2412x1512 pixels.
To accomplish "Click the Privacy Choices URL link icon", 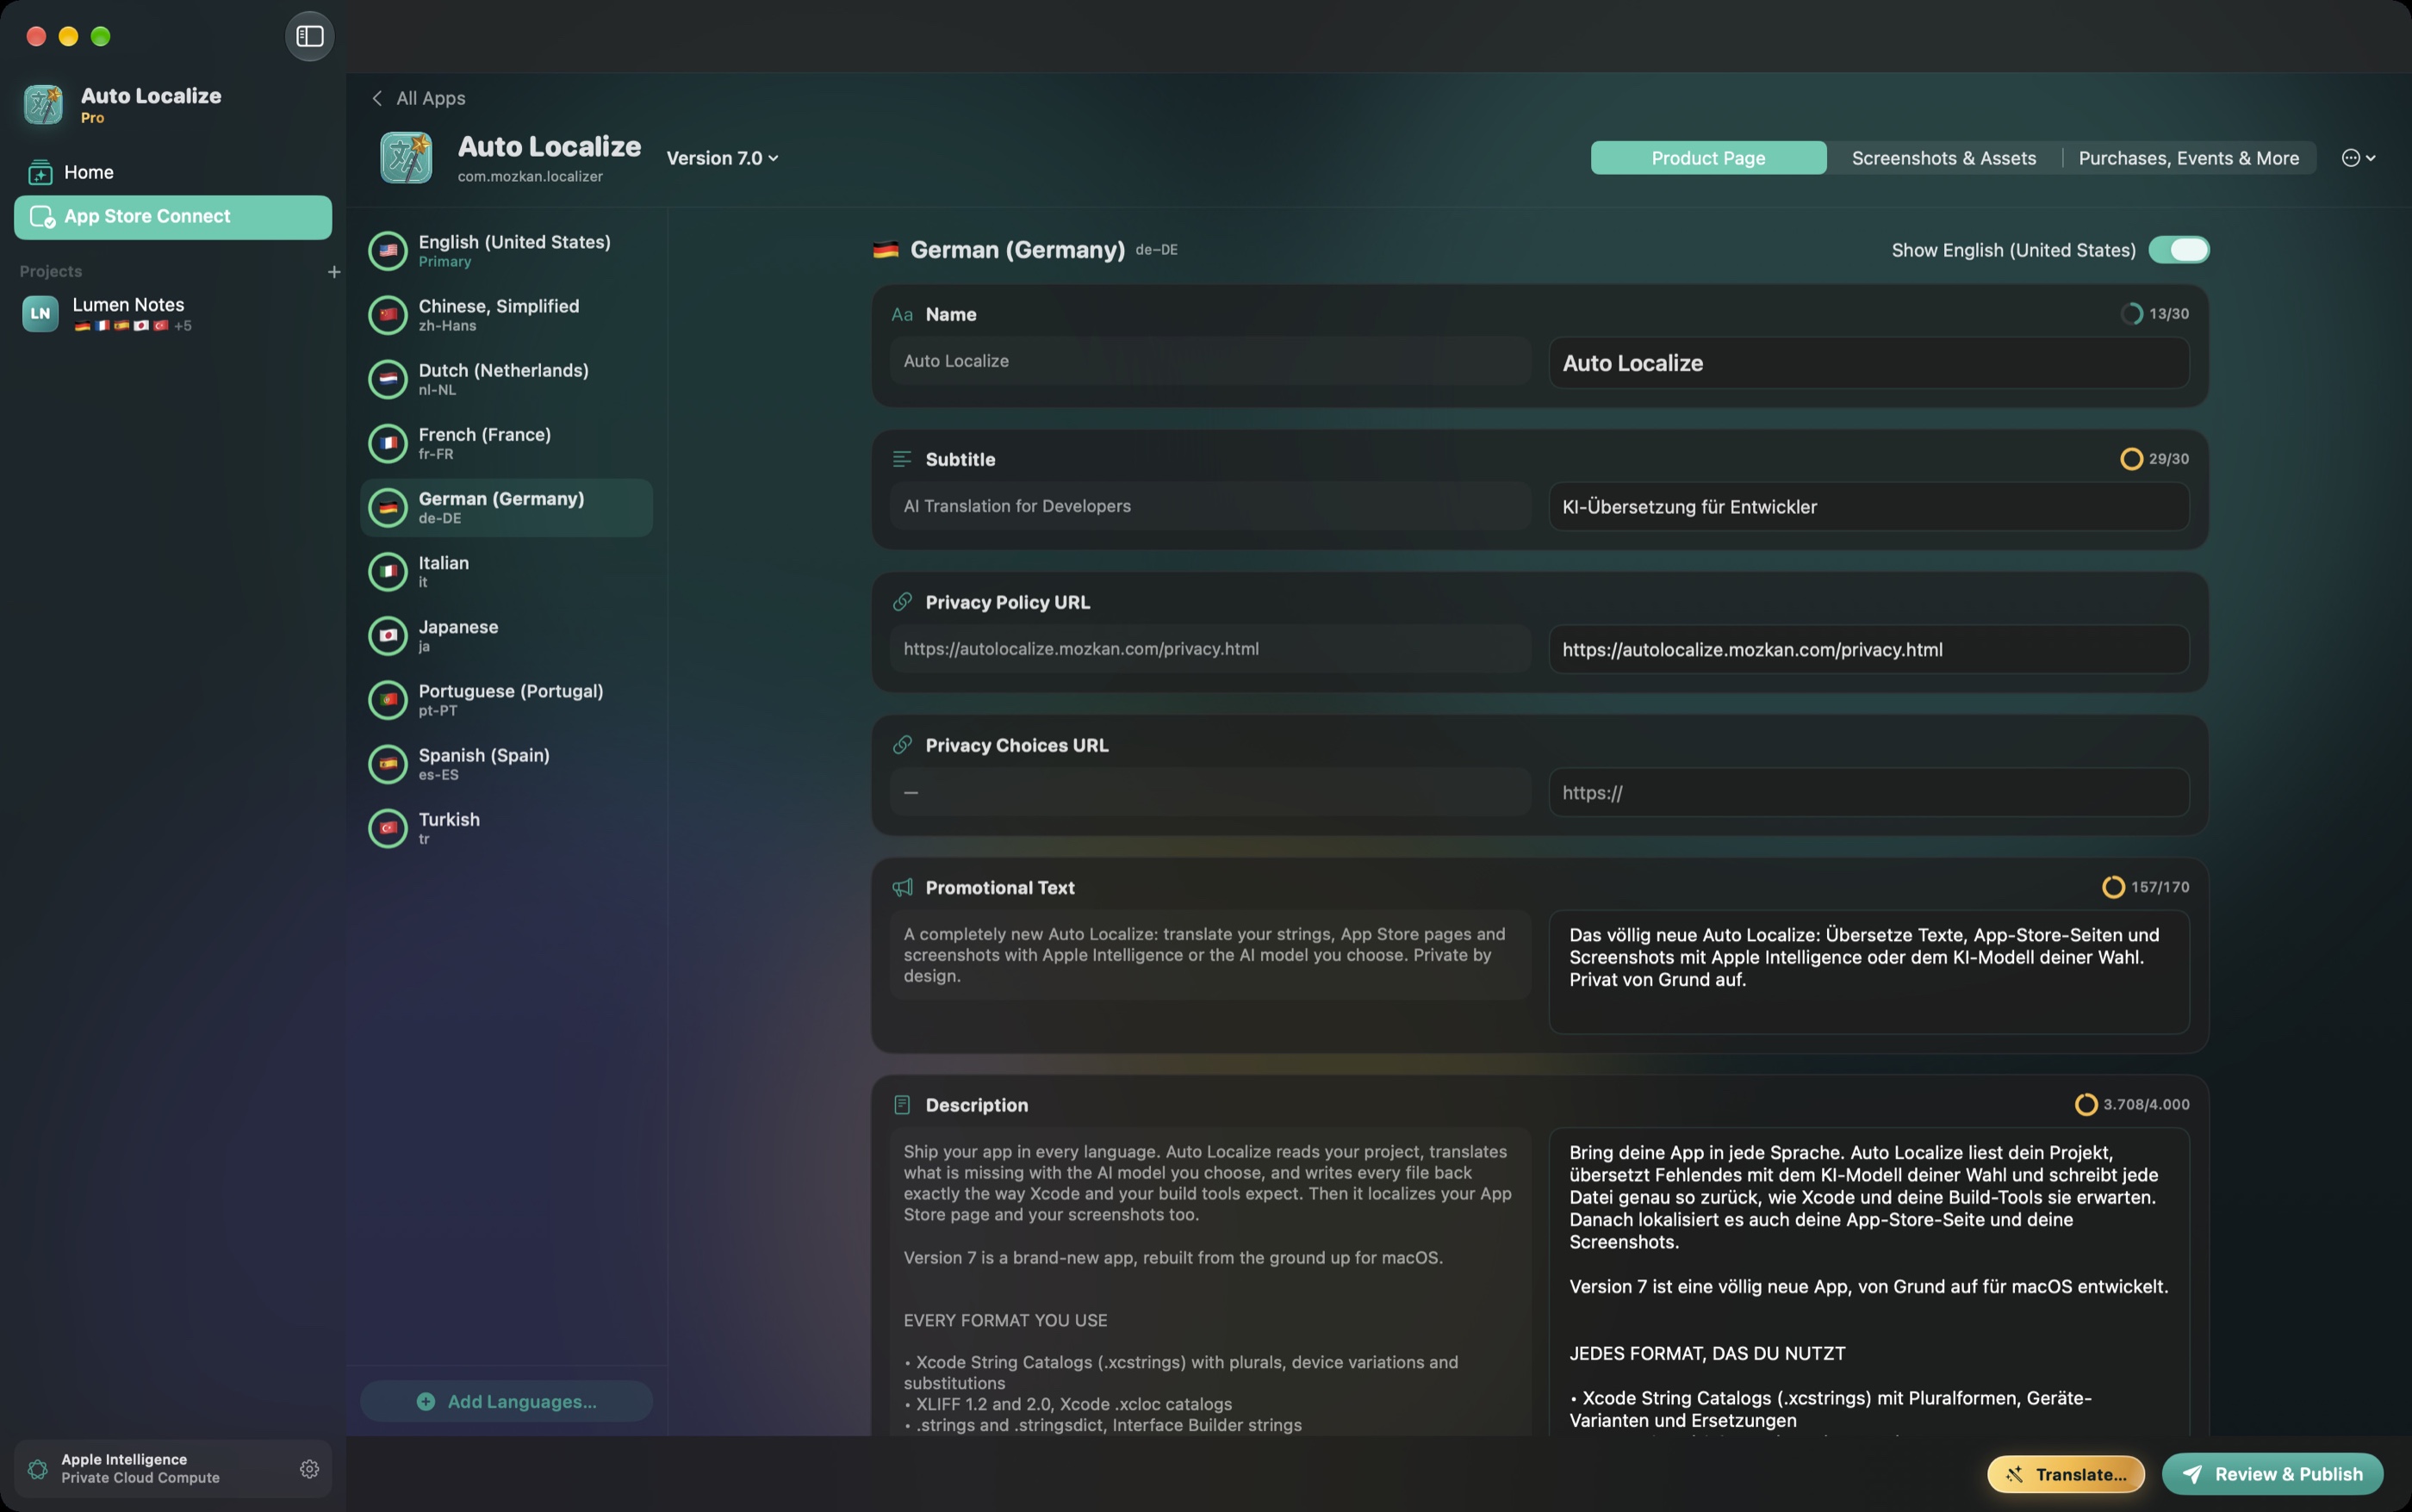I will click(x=901, y=745).
